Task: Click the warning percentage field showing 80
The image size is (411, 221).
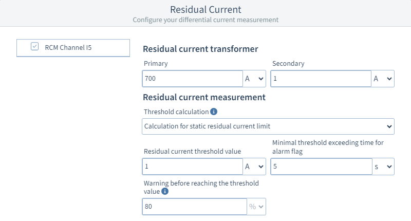Action: 194,207
